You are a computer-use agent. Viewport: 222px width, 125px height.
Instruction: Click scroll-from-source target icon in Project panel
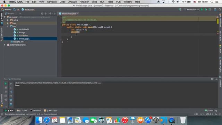click(42, 14)
